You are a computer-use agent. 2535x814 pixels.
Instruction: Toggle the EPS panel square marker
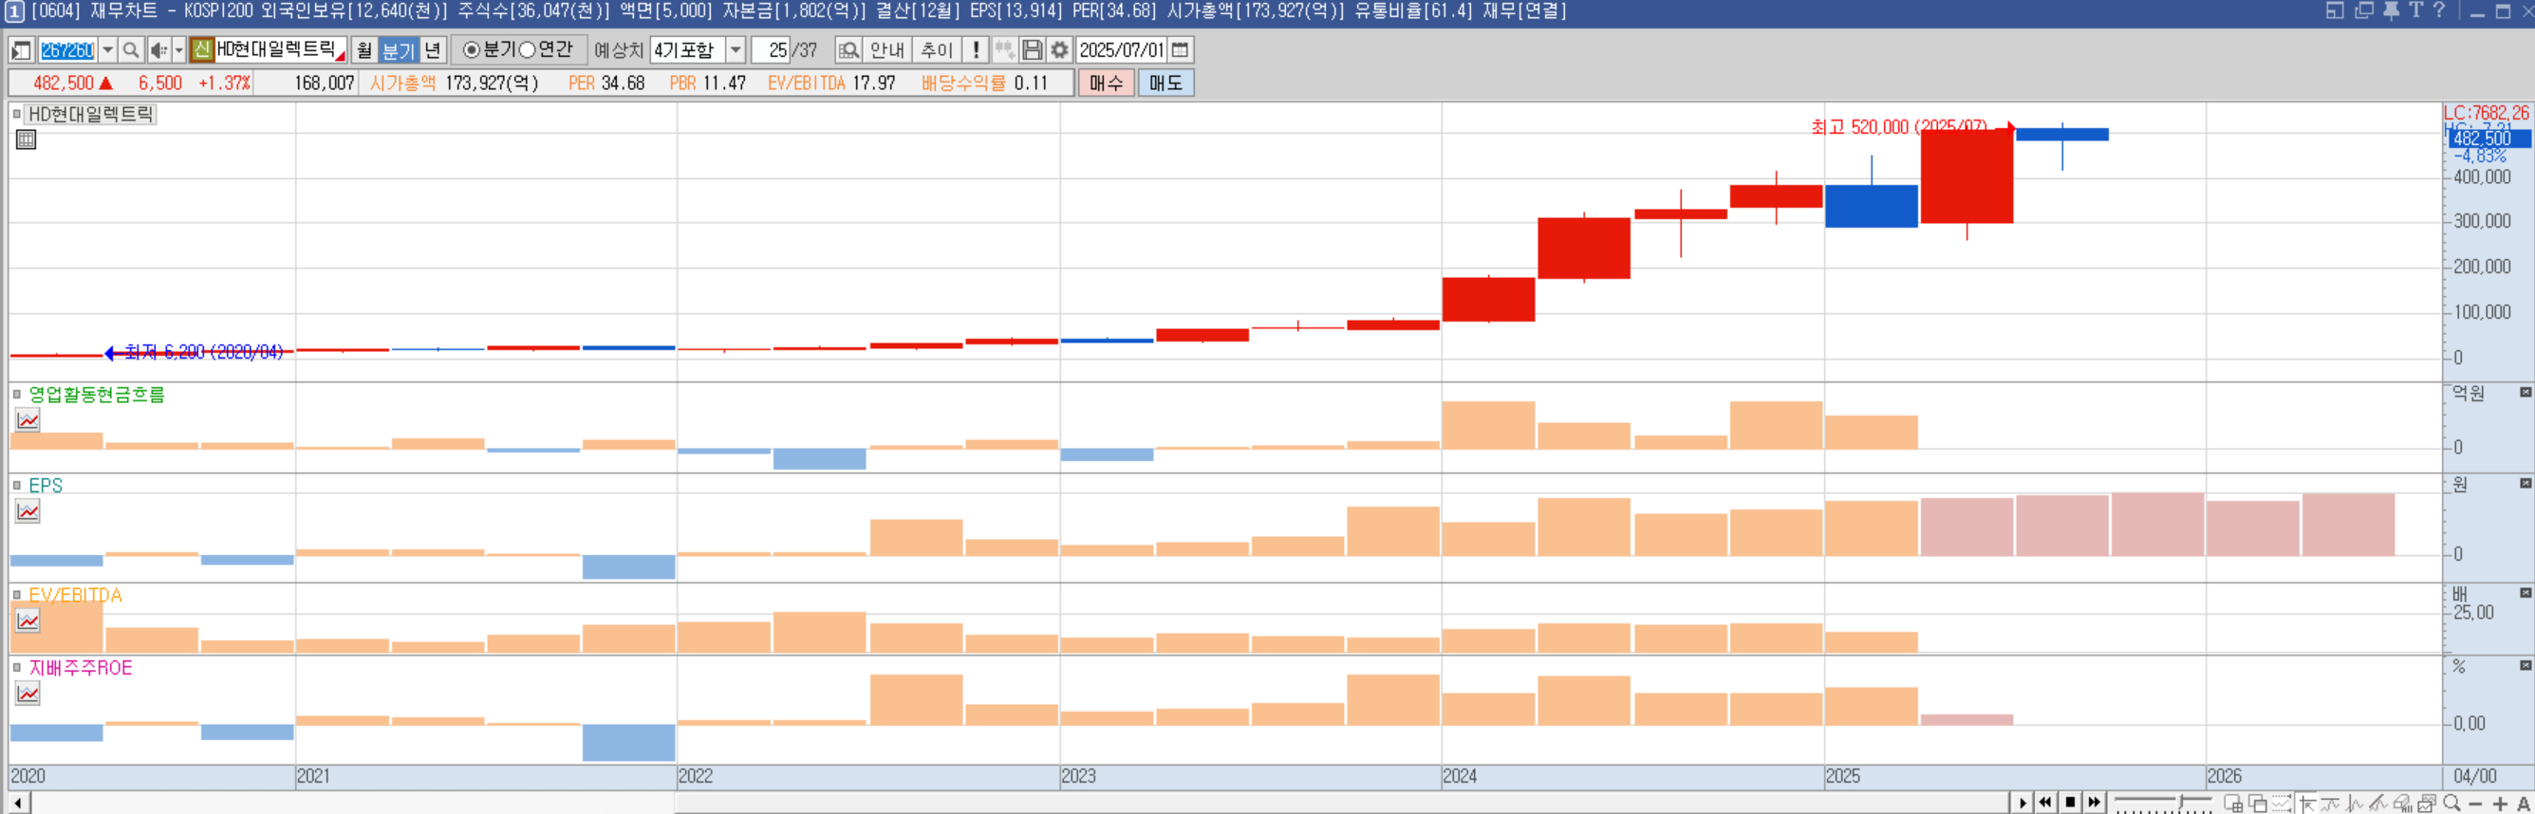(x=17, y=485)
